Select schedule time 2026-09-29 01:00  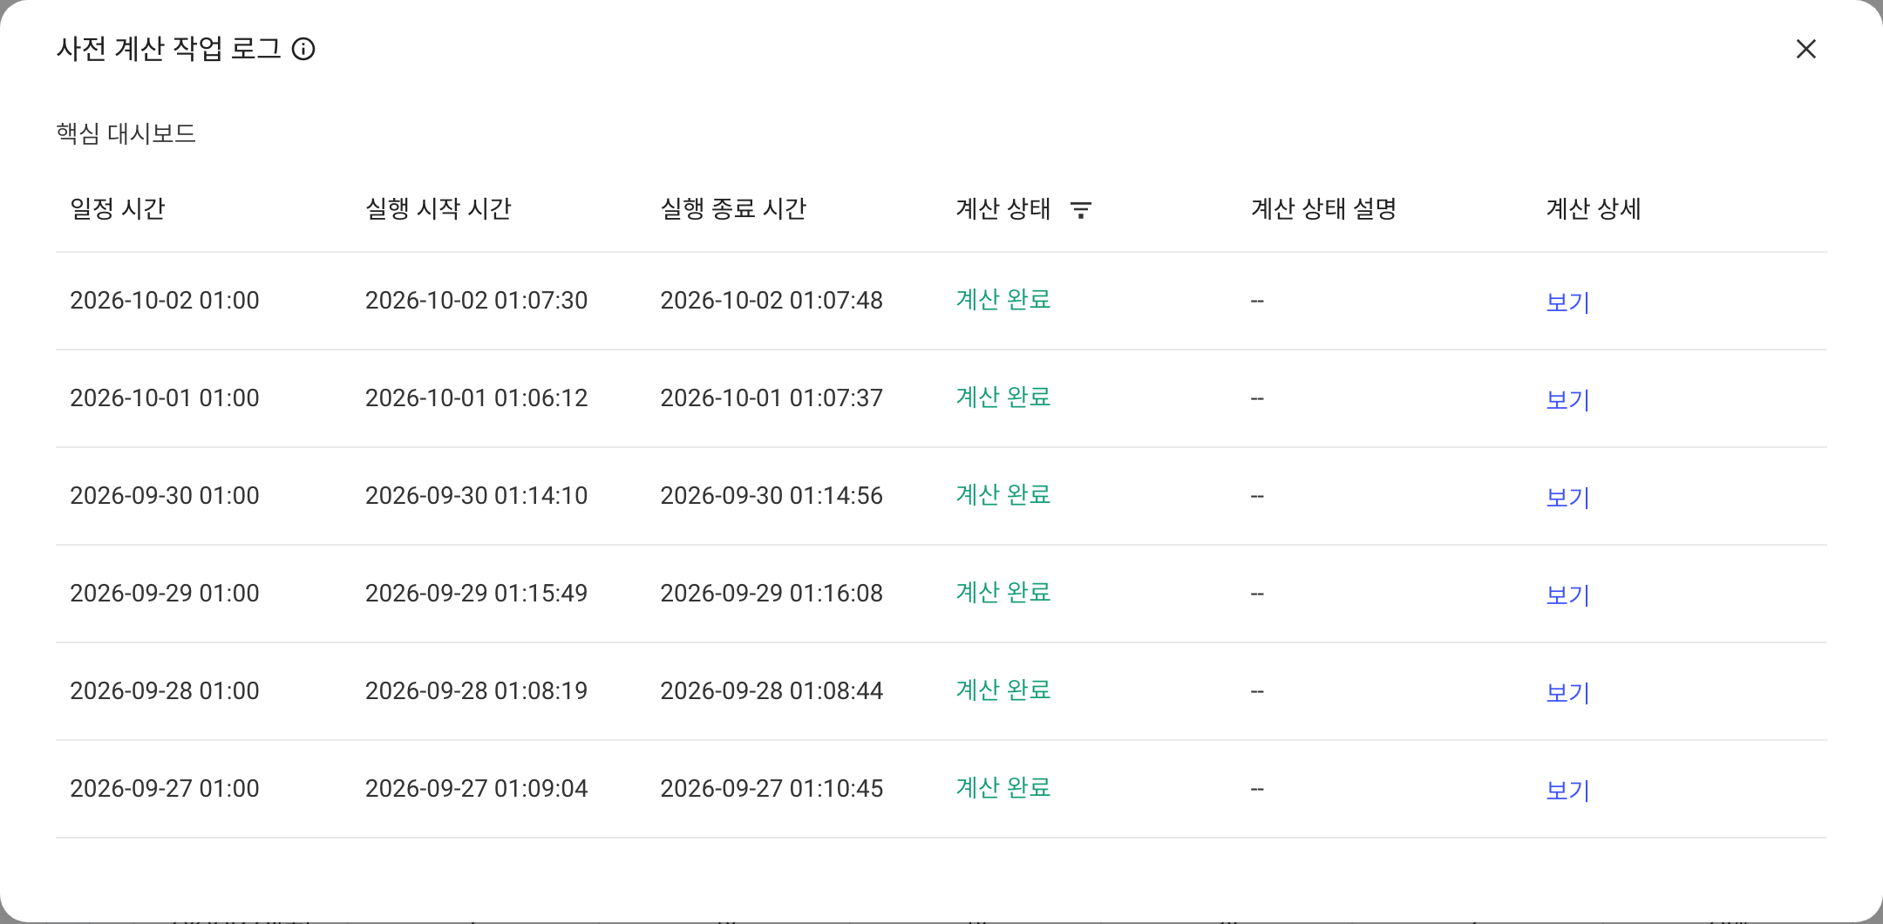[x=165, y=594]
